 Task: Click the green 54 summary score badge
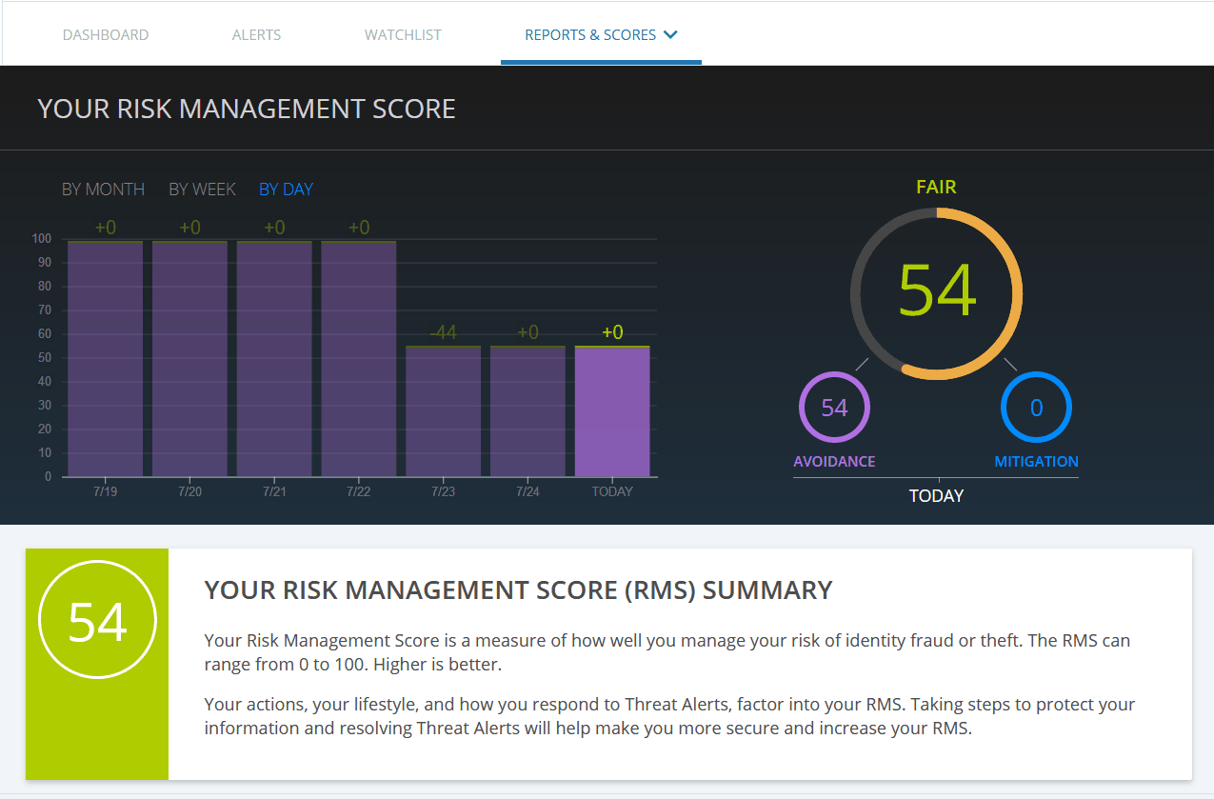[97, 621]
